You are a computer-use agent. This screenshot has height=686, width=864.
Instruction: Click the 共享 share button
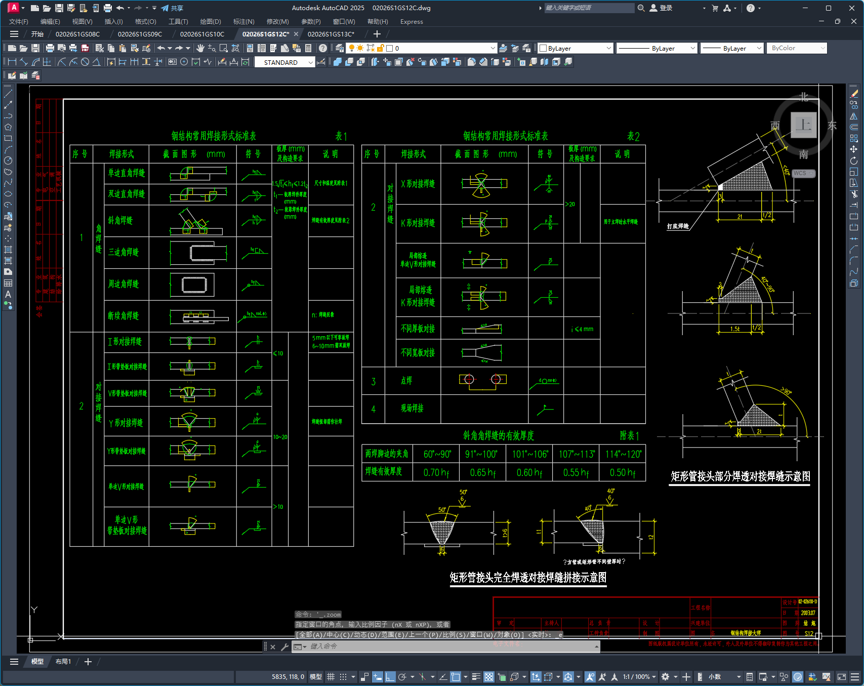[x=172, y=8]
